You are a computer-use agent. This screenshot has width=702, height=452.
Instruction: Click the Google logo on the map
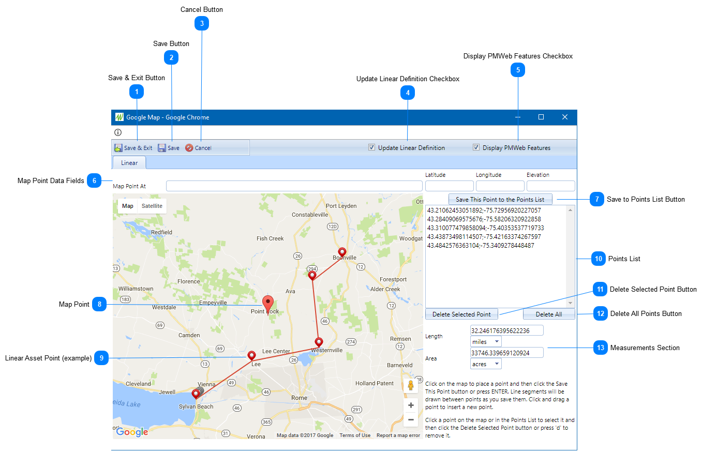(x=132, y=432)
